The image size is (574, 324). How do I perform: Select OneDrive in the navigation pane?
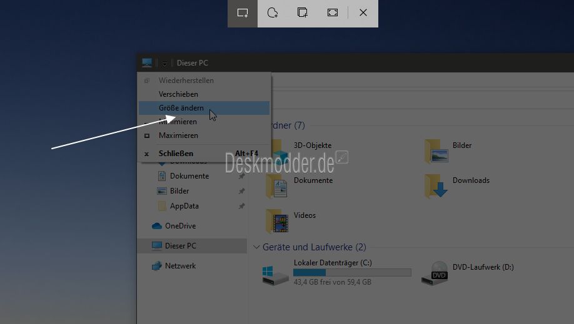click(180, 226)
